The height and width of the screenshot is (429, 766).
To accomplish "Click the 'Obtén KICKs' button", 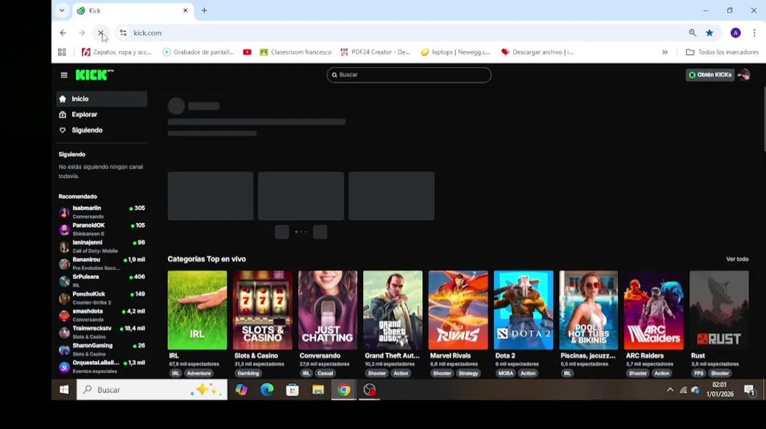I will (x=710, y=75).
